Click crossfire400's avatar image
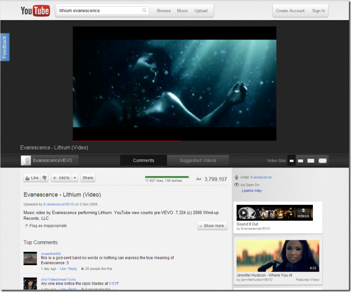The image size is (351, 292). click(30, 258)
